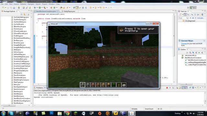Click the Clear Console icon
This screenshot has height=116, width=207.
(x=177, y=88)
